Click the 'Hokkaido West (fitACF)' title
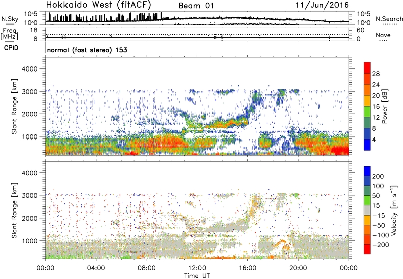This screenshot has width=403, height=279. click(98, 5)
